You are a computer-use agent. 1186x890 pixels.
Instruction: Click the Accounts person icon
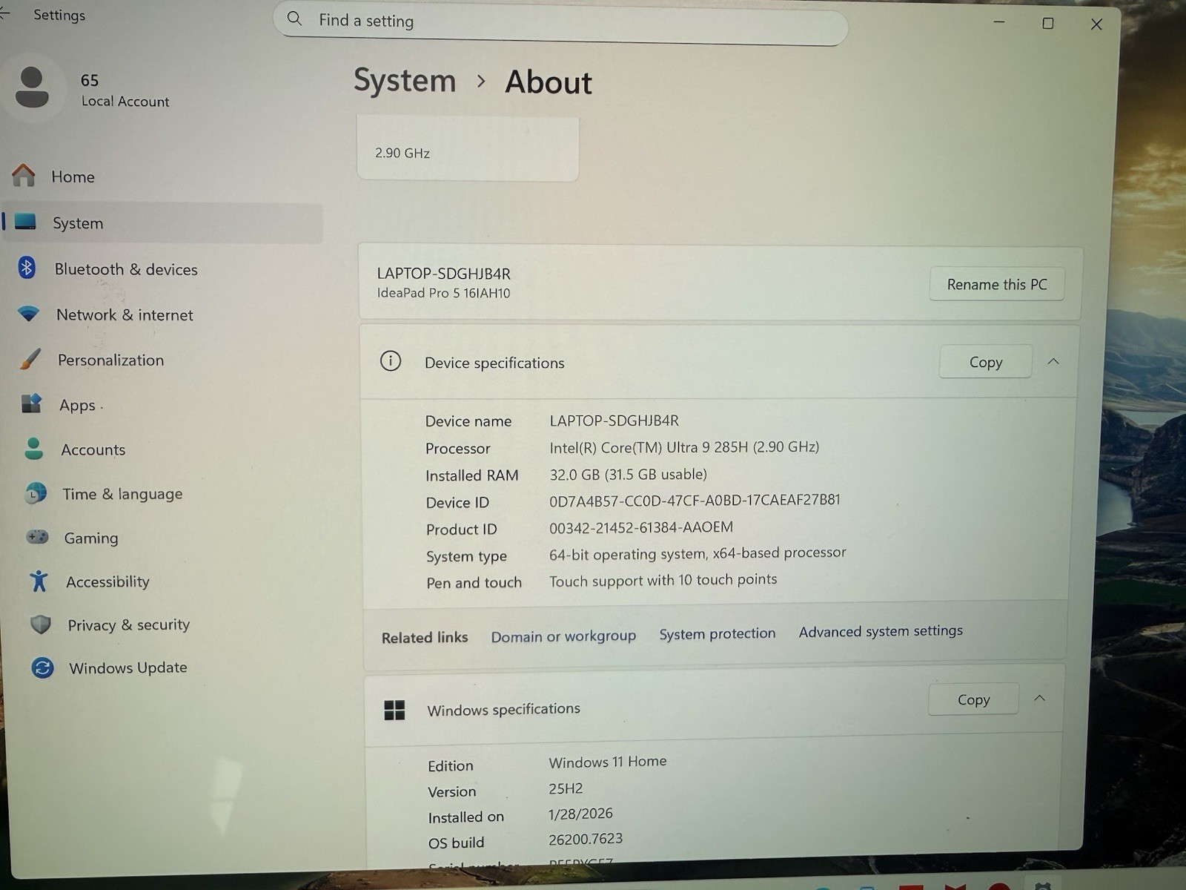coord(33,448)
